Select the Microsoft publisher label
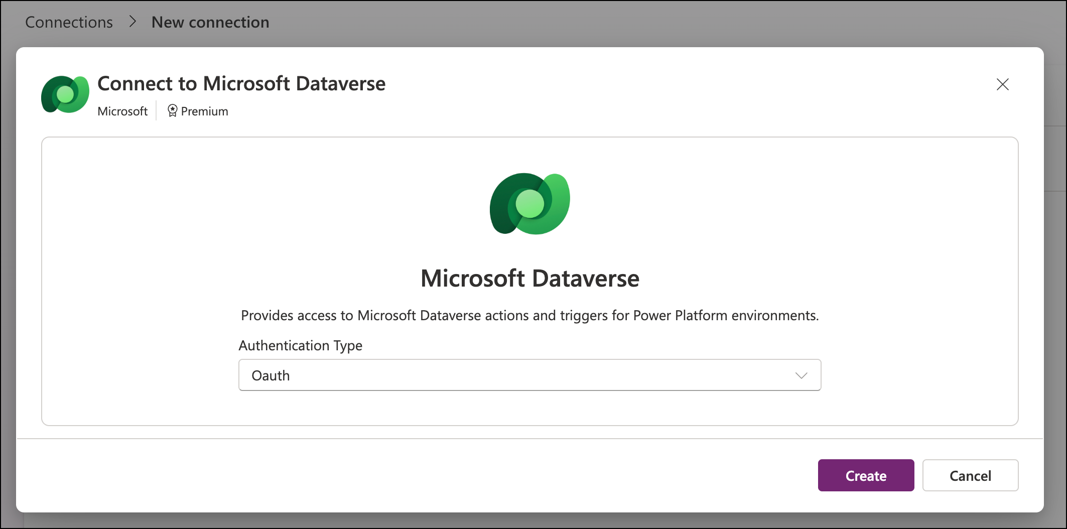 pyautogui.click(x=122, y=111)
